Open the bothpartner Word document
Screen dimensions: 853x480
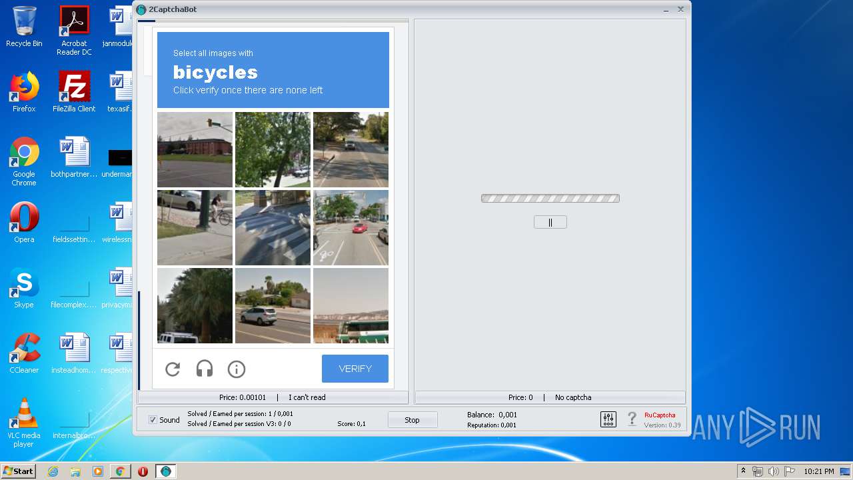74,157
